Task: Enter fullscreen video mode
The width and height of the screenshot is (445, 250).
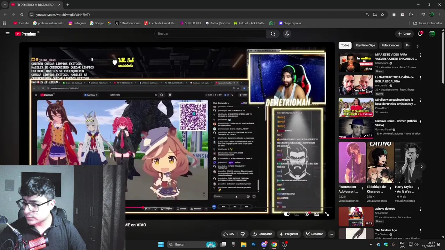Action: [x=327, y=214]
